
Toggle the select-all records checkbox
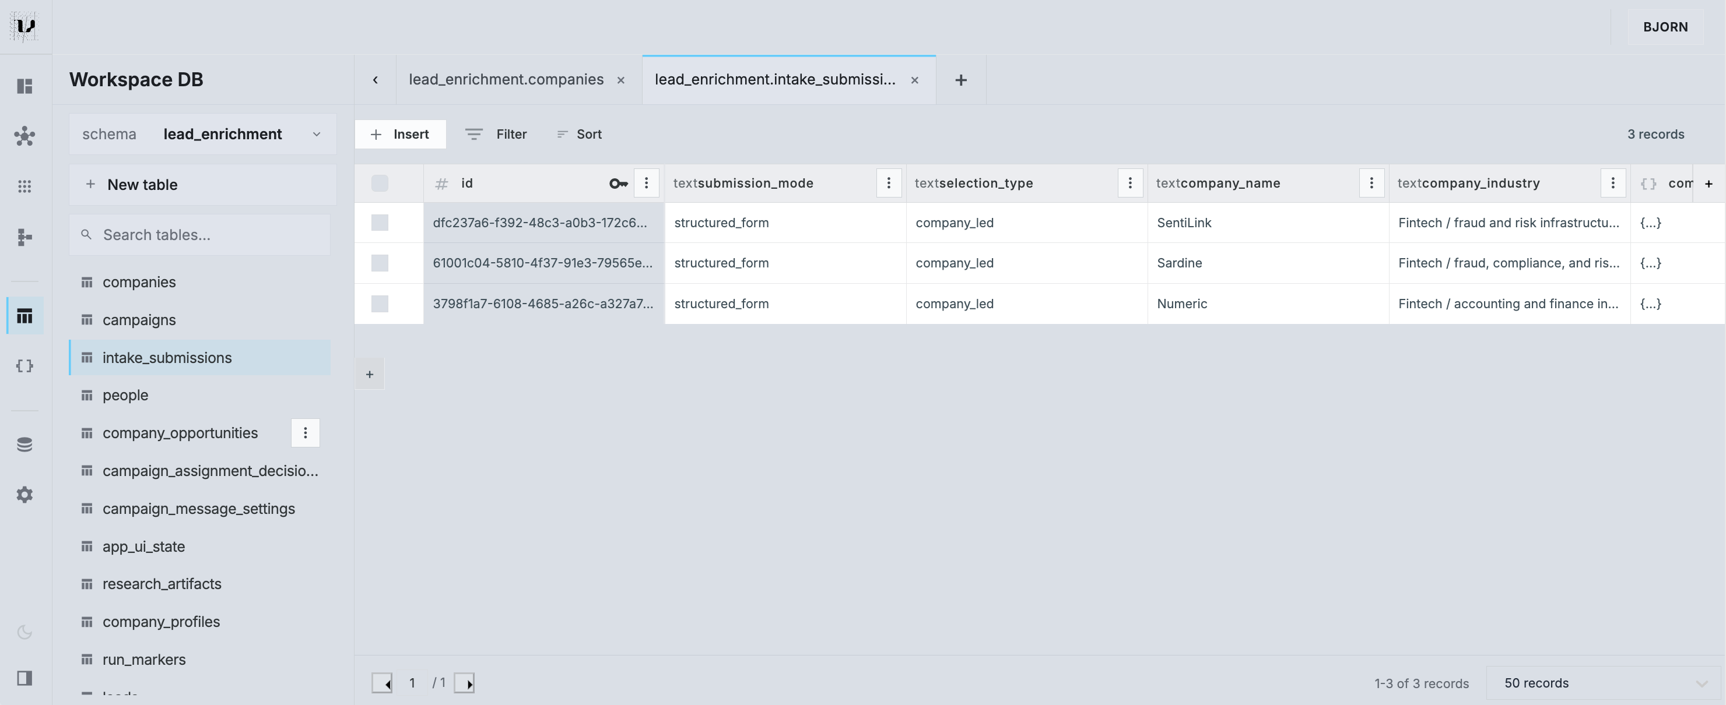(379, 183)
